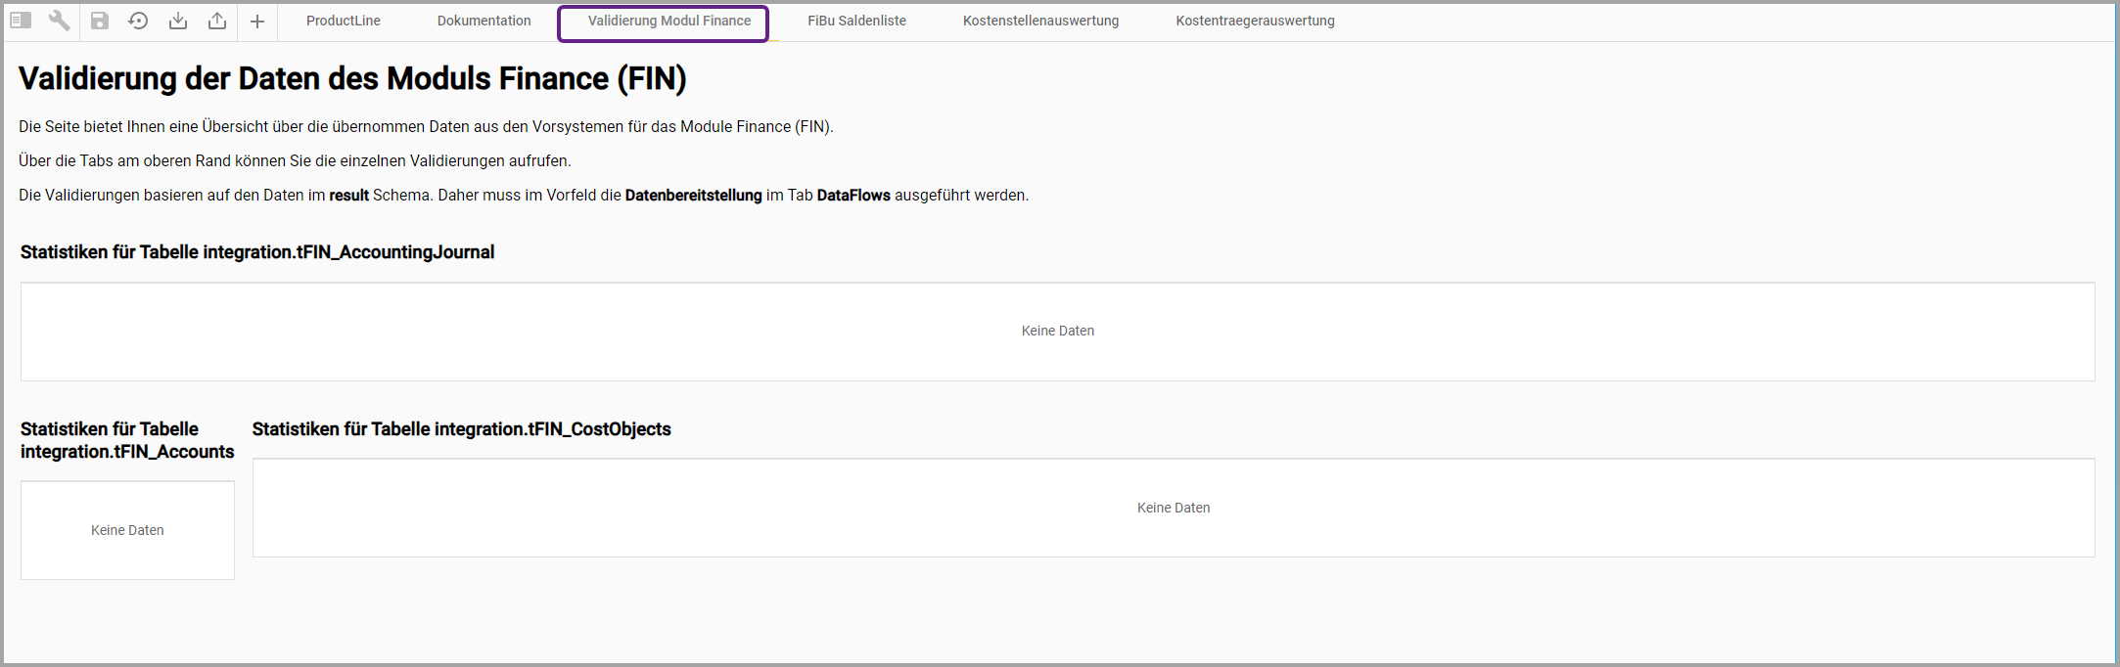Switch to the ProductLine tab
Viewport: 2120px width, 667px height.
343,21
